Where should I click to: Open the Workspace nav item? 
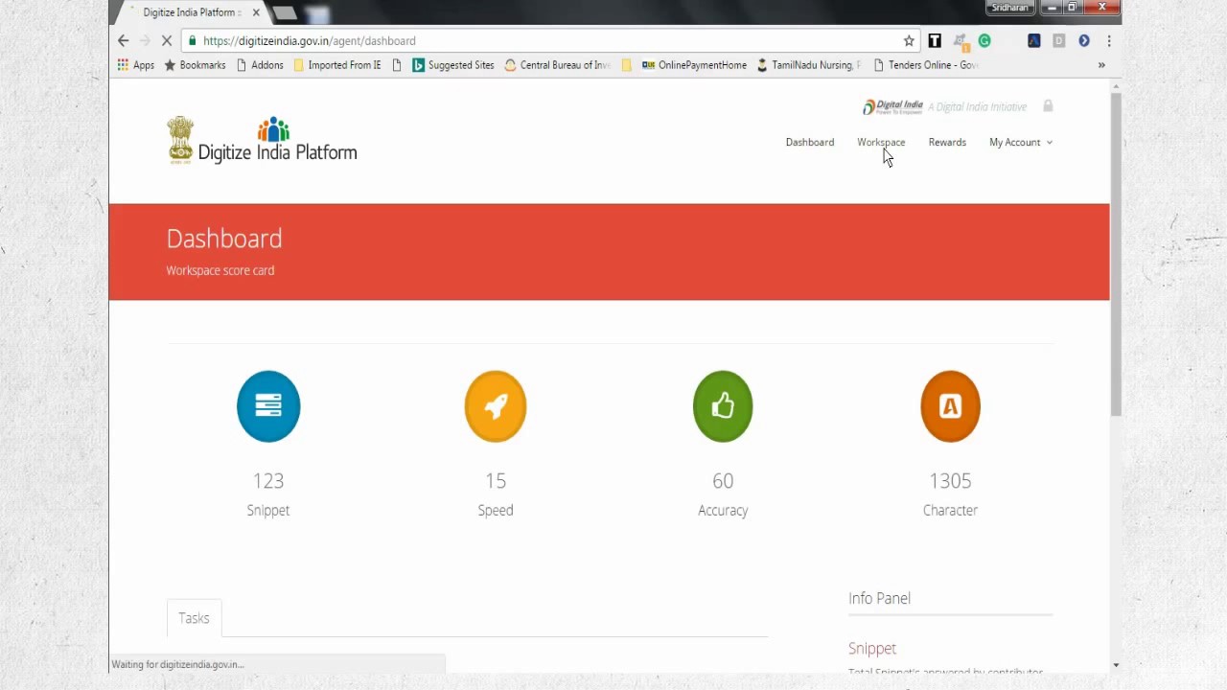[x=881, y=142]
